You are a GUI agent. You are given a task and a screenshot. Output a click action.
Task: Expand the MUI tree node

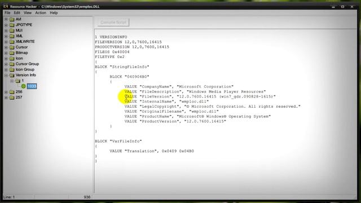click(6, 30)
